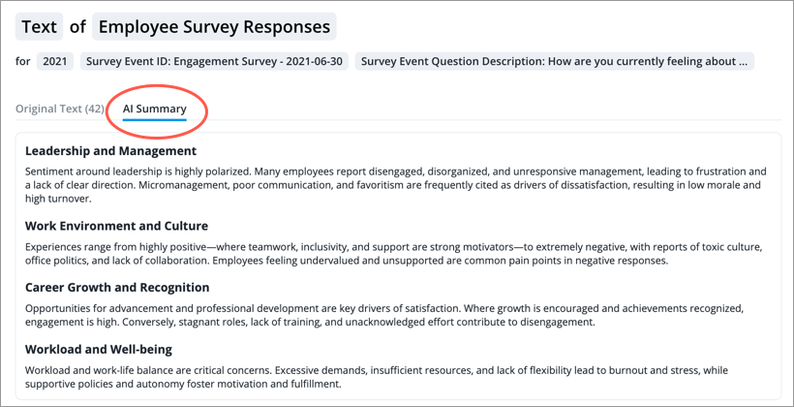
Task: Click the word "of" in the title
Action: [x=77, y=27]
